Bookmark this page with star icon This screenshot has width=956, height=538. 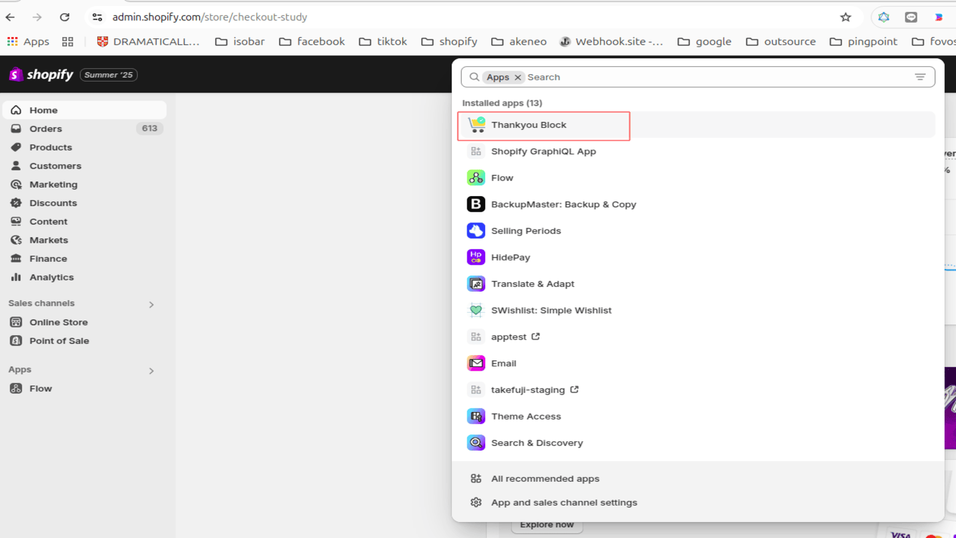click(845, 17)
